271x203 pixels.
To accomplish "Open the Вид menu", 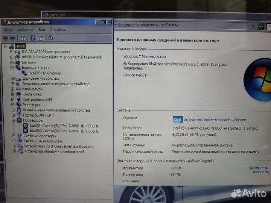I will (42, 30).
